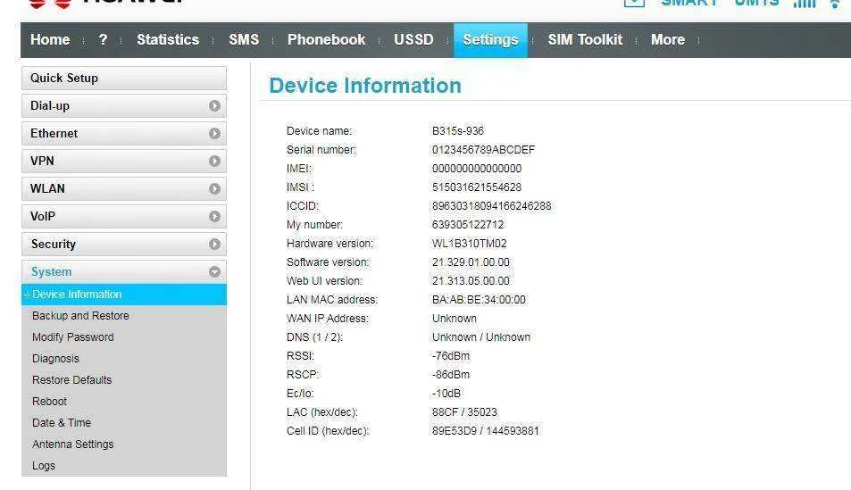Expand the VPN section arrow
The image size is (851, 490).
(x=214, y=162)
